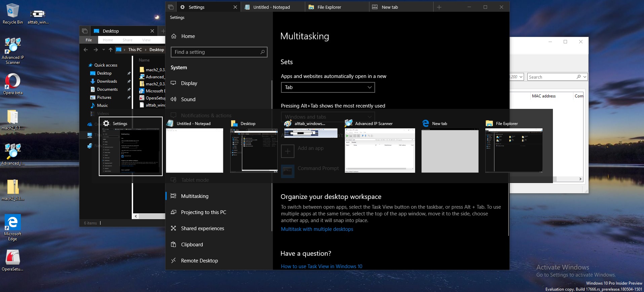
Task: Unpin Downloads pin icon in Quick access
Action: pos(129,81)
